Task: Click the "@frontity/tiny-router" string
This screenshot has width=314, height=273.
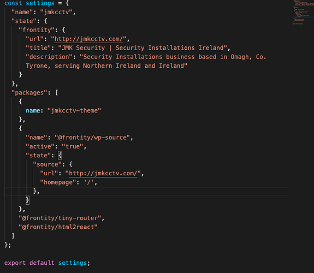Action: coord(60,218)
